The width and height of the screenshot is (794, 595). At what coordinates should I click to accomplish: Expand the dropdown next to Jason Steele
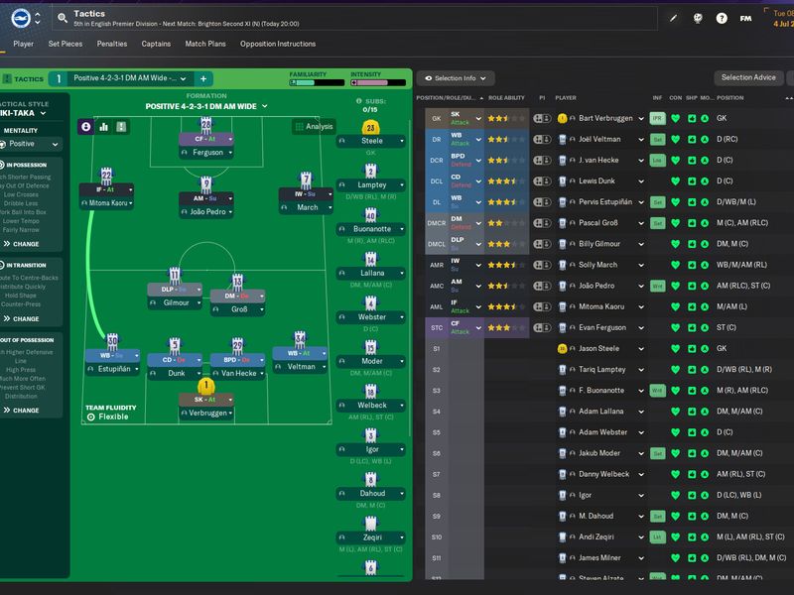click(641, 349)
